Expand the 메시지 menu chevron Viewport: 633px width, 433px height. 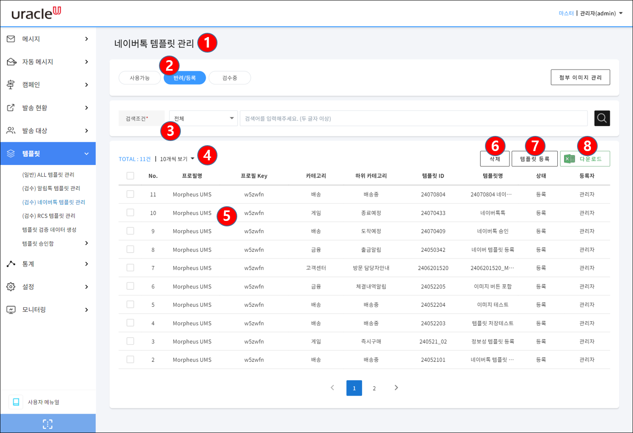[x=87, y=39]
